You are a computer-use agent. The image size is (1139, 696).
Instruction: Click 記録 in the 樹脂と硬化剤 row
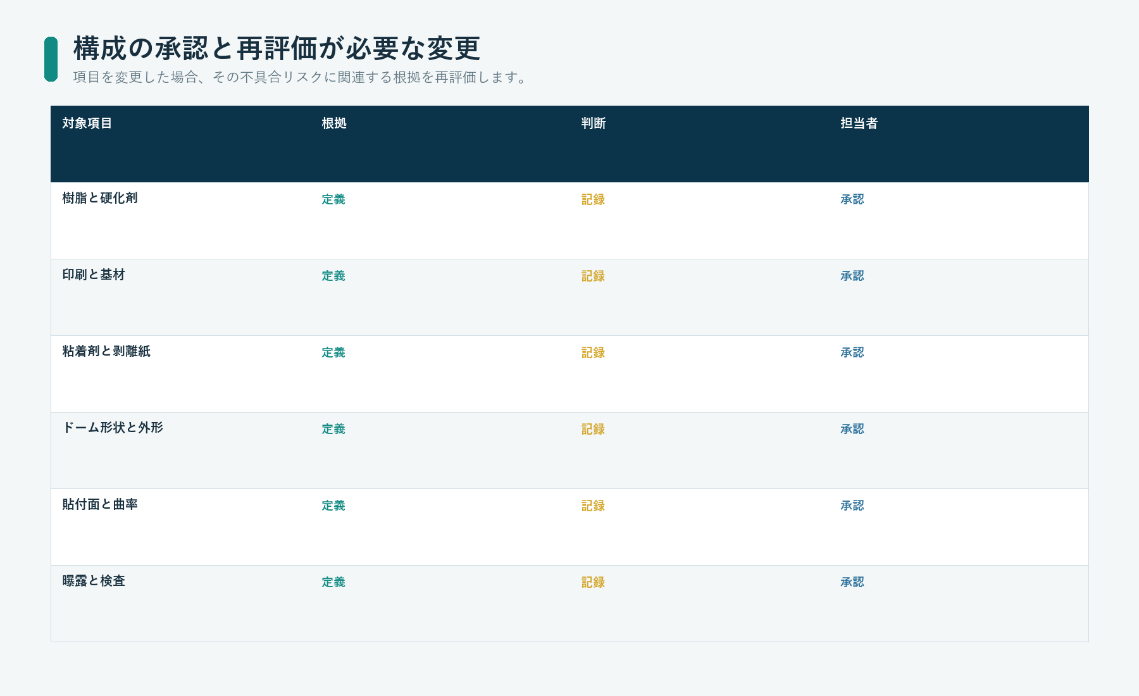[x=593, y=199]
